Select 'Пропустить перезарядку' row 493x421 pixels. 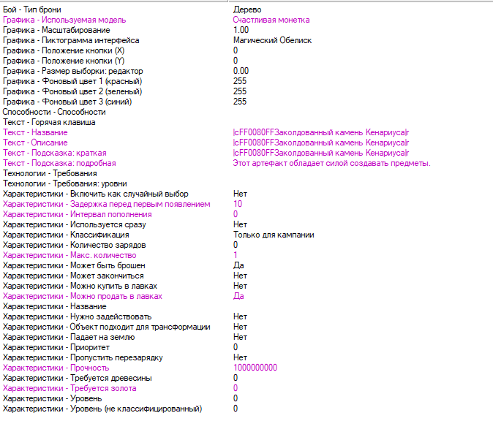pos(83,358)
